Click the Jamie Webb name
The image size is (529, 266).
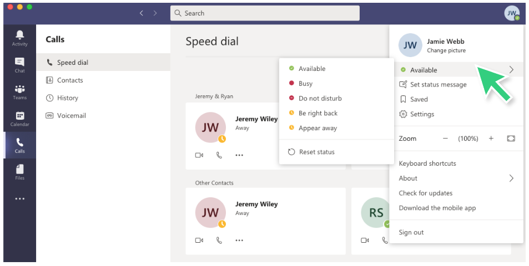pos(446,42)
